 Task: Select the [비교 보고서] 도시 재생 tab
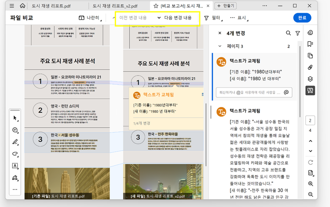click(182, 6)
